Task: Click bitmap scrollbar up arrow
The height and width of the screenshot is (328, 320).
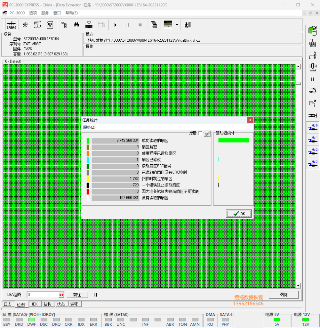Action: point(298,67)
